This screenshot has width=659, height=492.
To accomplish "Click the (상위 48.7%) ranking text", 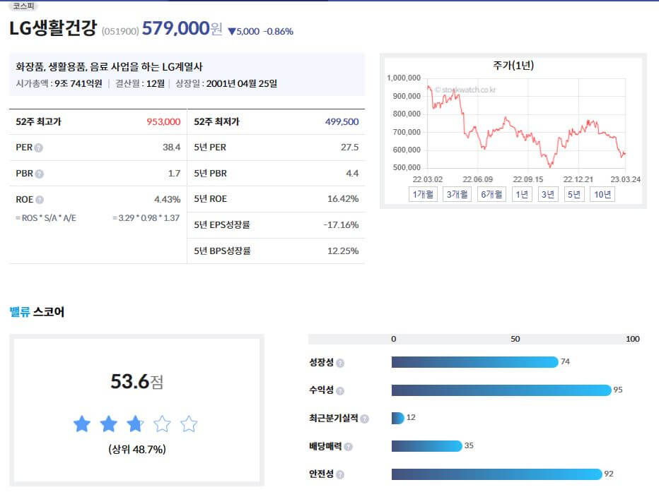I will pos(137,449).
